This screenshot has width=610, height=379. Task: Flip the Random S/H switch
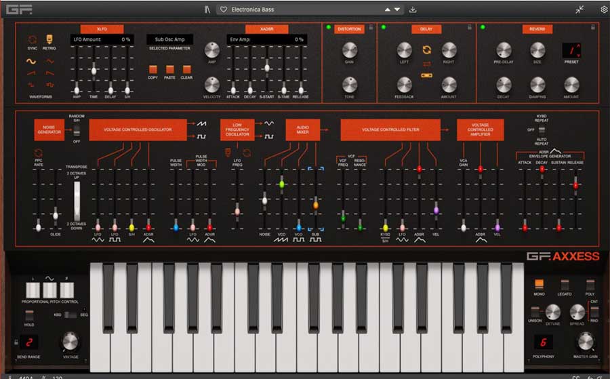click(x=77, y=131)
